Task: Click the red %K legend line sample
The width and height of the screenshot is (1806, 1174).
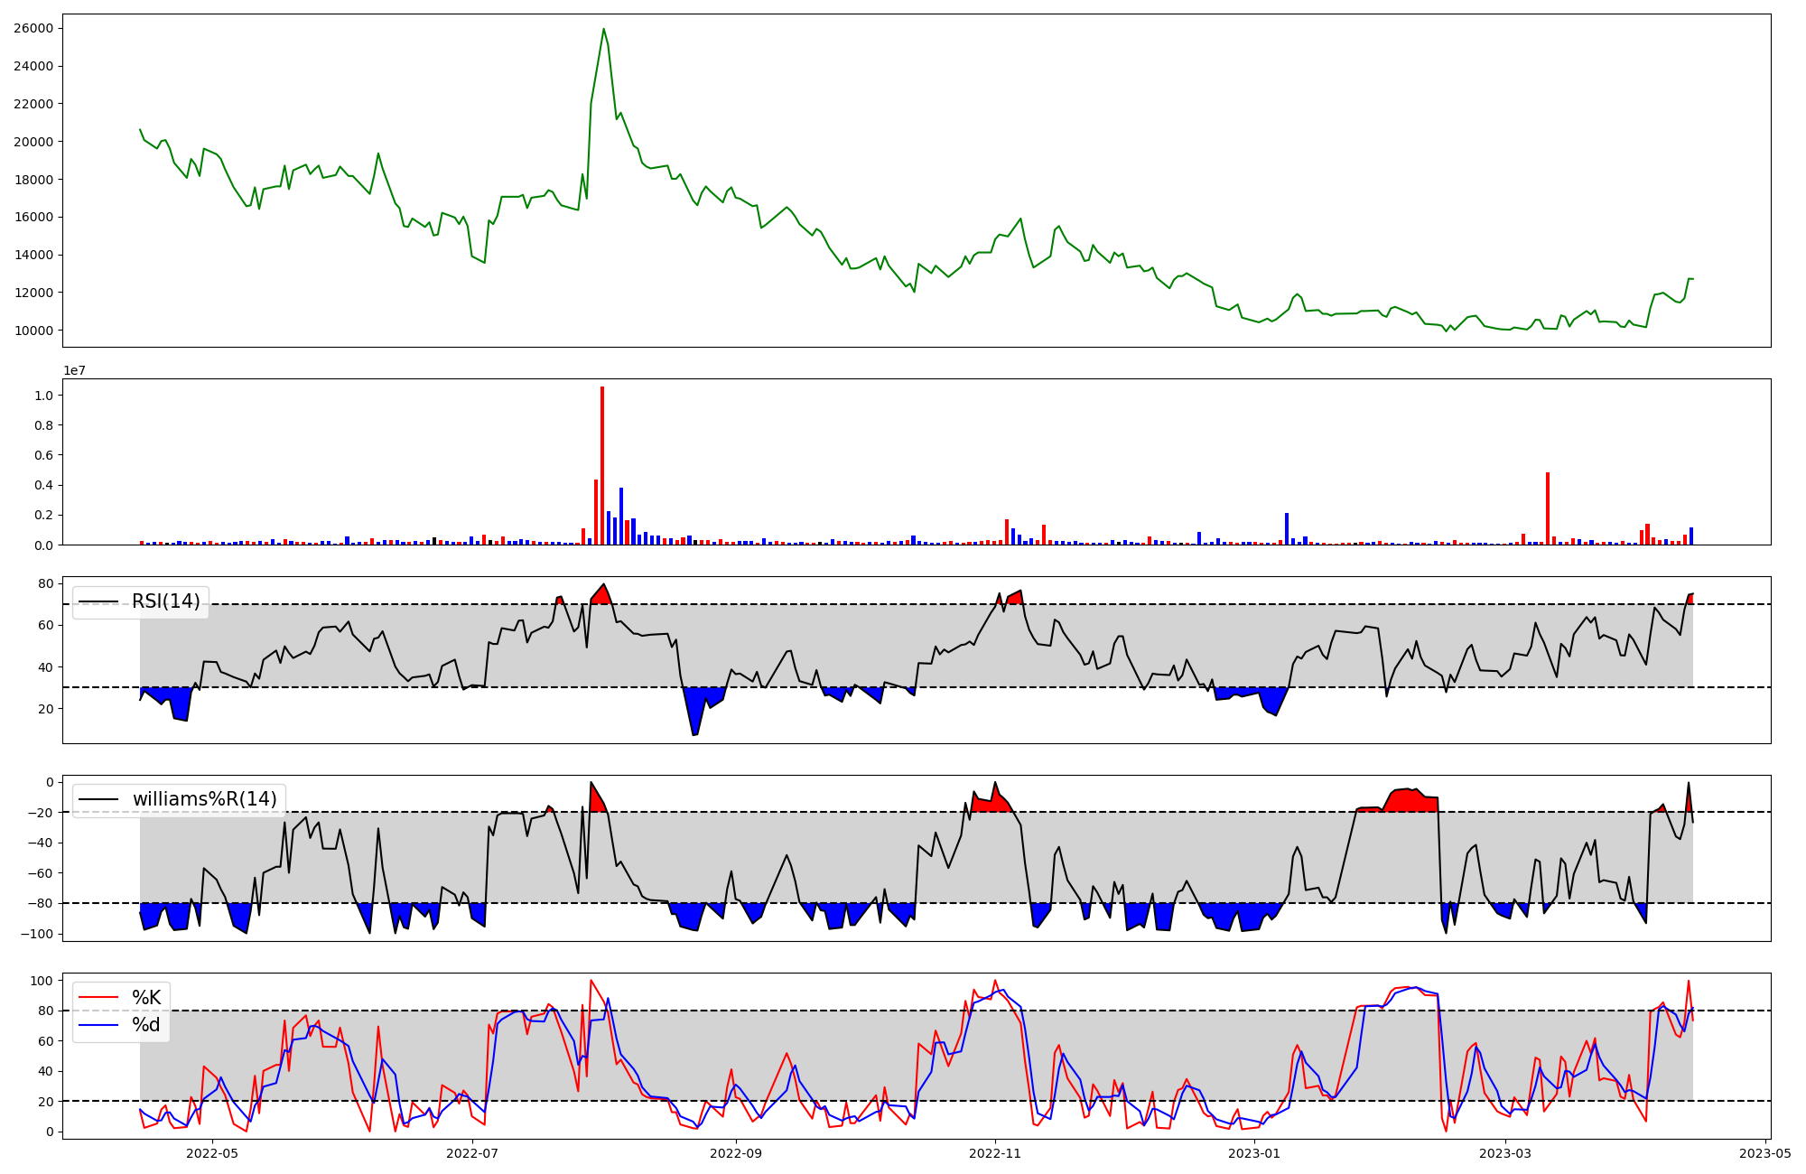Action: tap(98, 997)
